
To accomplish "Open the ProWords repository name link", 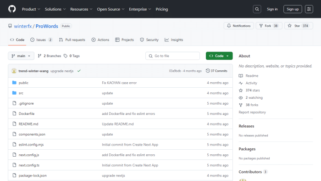I will 47,26.
